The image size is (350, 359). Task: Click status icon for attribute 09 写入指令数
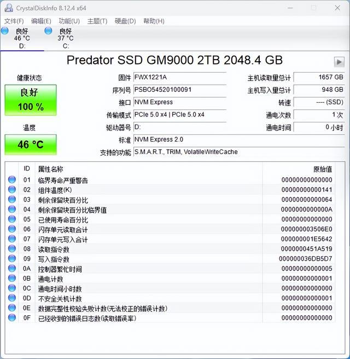[12, 258]
